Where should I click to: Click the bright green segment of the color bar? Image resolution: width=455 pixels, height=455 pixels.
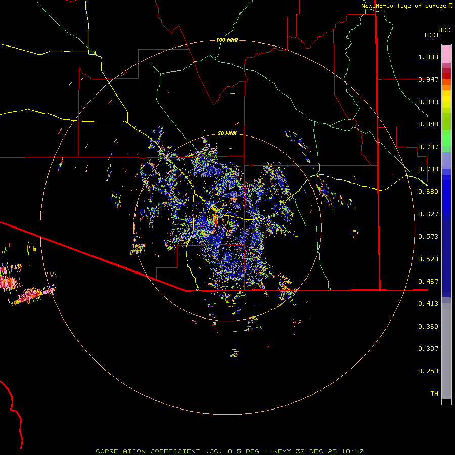446,138
